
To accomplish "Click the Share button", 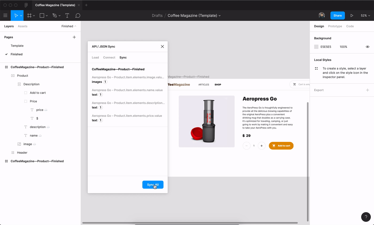I will (337, 15).
